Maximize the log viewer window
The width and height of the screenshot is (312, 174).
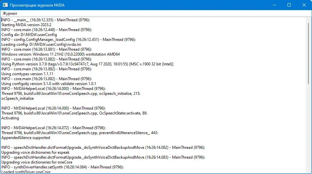click(289, 5)
